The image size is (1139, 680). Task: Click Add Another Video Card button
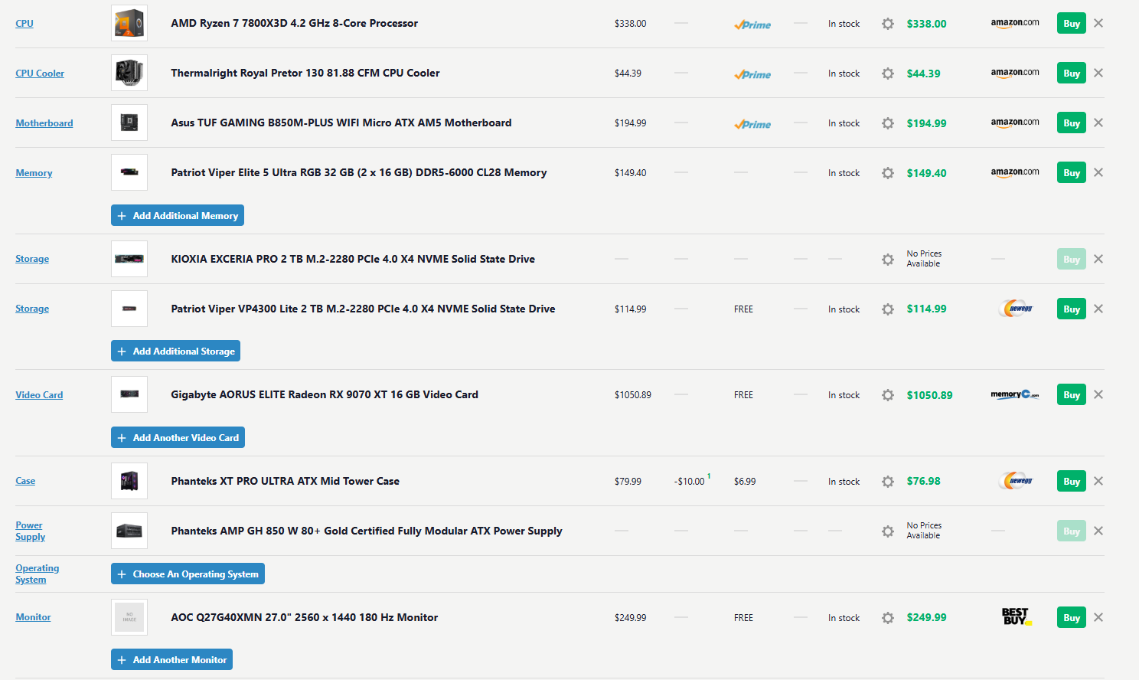tap(178, 437)
